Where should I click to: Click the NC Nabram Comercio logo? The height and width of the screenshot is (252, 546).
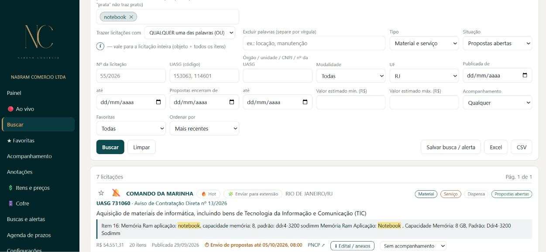(x=39, y=41)
